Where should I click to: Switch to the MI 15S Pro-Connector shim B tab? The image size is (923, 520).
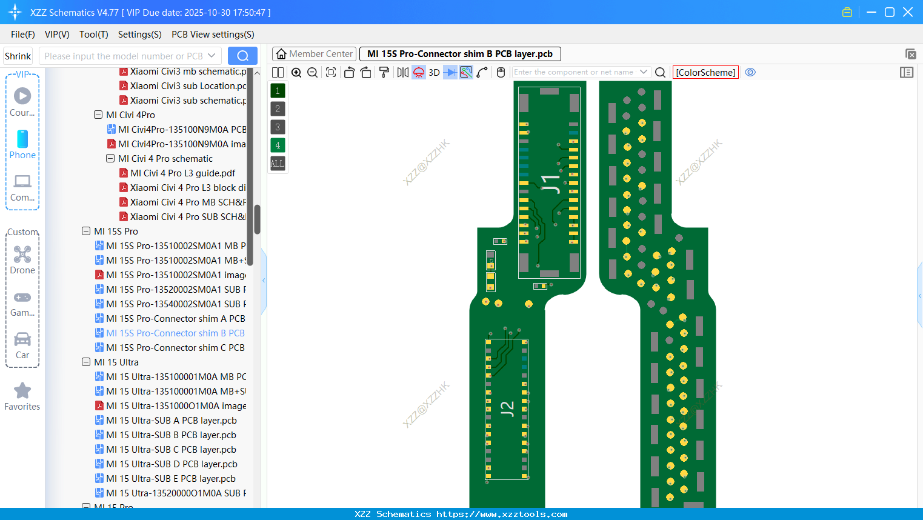click(x=459, y=53)
